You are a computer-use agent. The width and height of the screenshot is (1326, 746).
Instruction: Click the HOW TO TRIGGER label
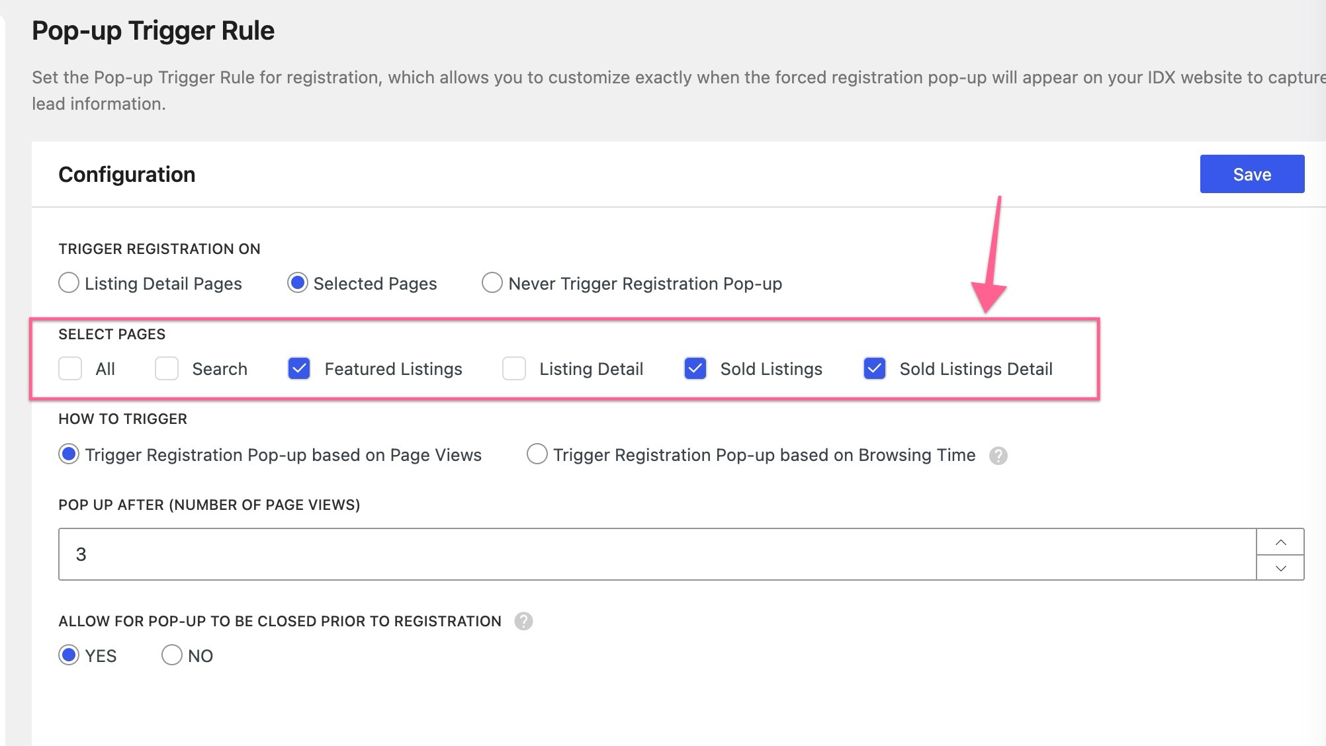click(123, 419)
